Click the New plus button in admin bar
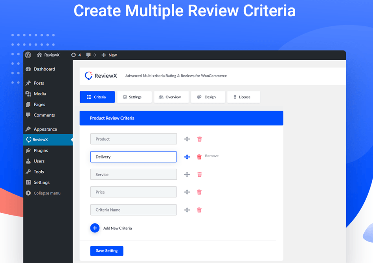This screenshot has height=263, width=373. 109,55
